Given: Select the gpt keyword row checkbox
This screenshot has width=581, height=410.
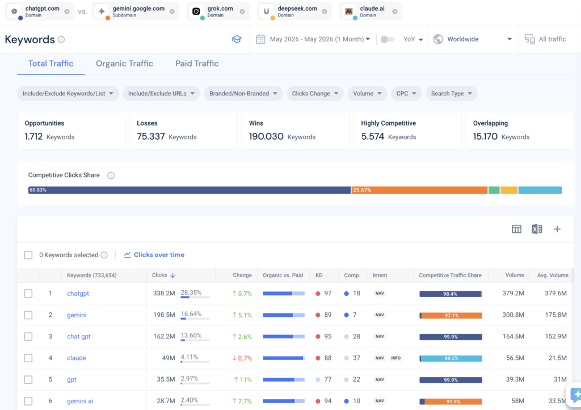Looking at the screenshot, I should click(x=28, y=379).
